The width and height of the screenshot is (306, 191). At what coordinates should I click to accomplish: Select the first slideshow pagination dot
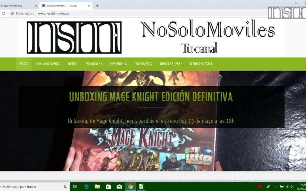(x=142, y=167)
